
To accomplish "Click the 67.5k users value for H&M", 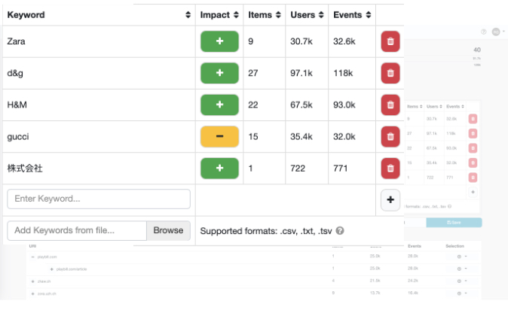I will [301, 105].
